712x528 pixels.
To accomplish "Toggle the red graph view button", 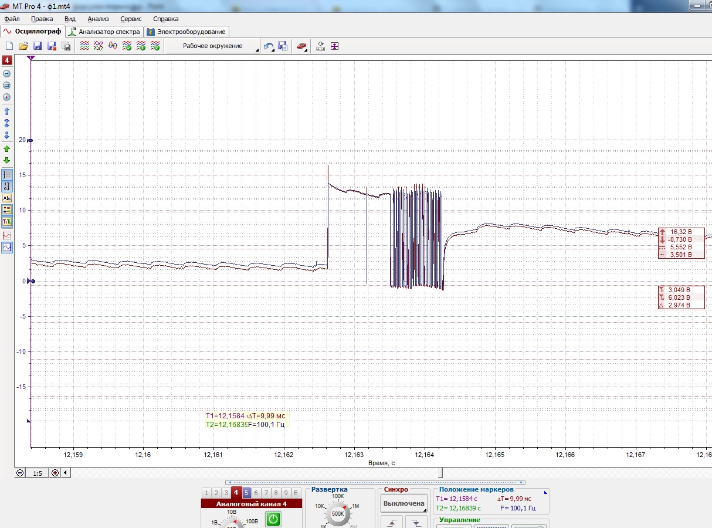I will click(x=7, y=235).
